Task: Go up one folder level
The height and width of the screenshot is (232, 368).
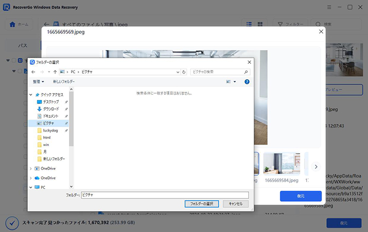Action: point(55,72)
